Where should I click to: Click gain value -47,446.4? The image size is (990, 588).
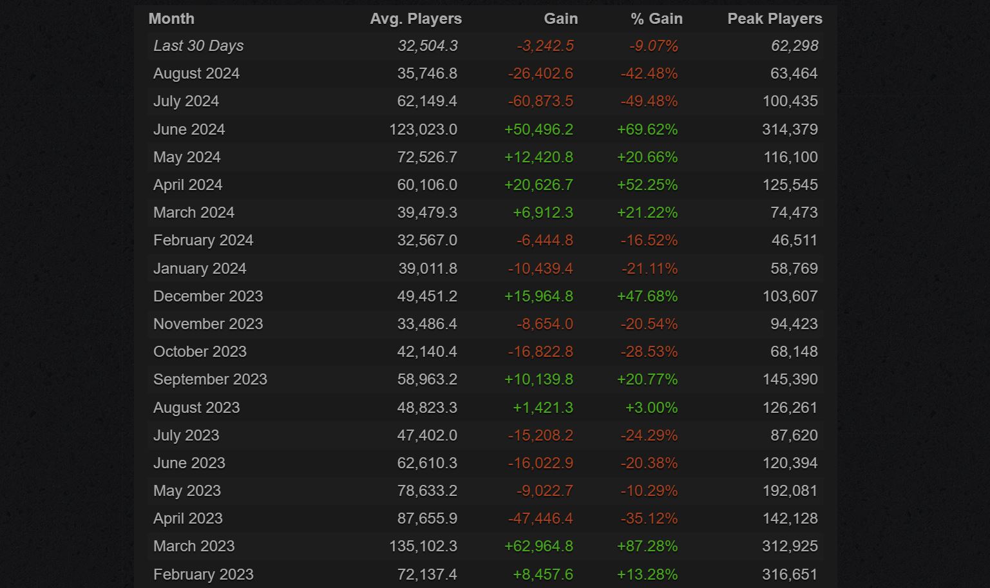540,518
